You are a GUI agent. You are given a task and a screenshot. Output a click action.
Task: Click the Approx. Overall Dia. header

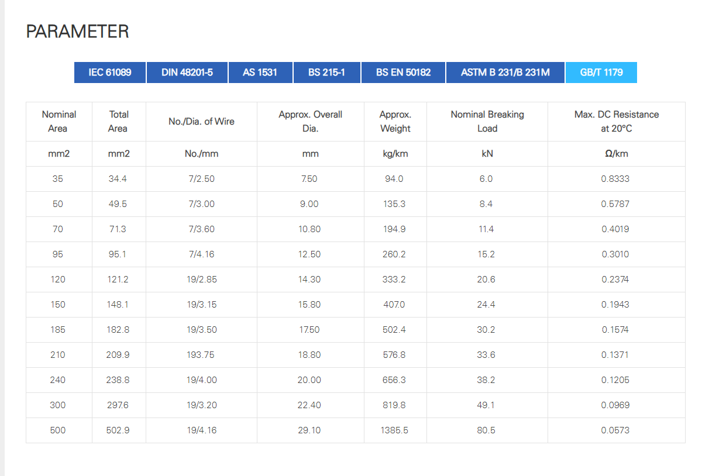point(310,122)
